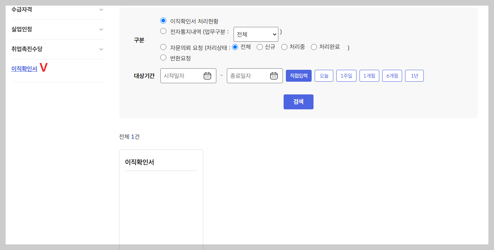This screenshot has width=494, height=250.
Task: Select the 반환요청 radio button
Action: 163,57
